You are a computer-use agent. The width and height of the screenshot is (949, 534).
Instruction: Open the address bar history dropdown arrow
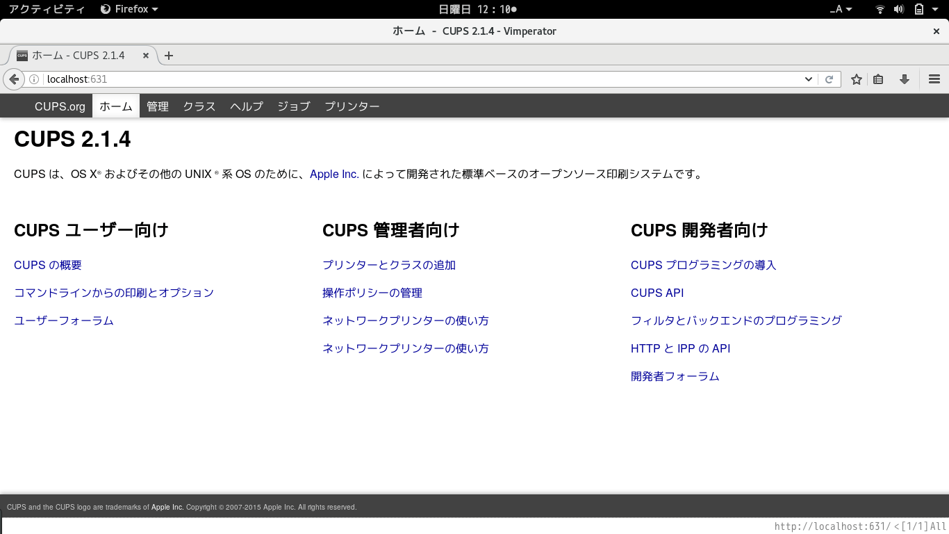click(808, 79)
